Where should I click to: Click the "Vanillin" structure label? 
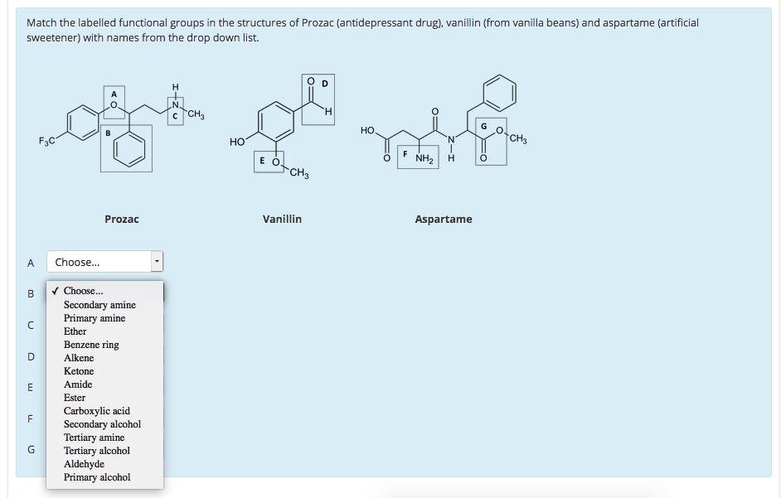click(282, 219)
